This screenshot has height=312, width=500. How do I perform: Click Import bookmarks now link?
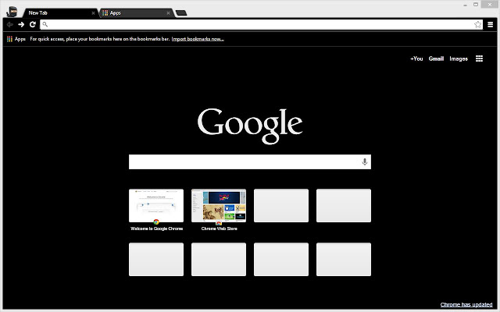(x=198, y=39)
